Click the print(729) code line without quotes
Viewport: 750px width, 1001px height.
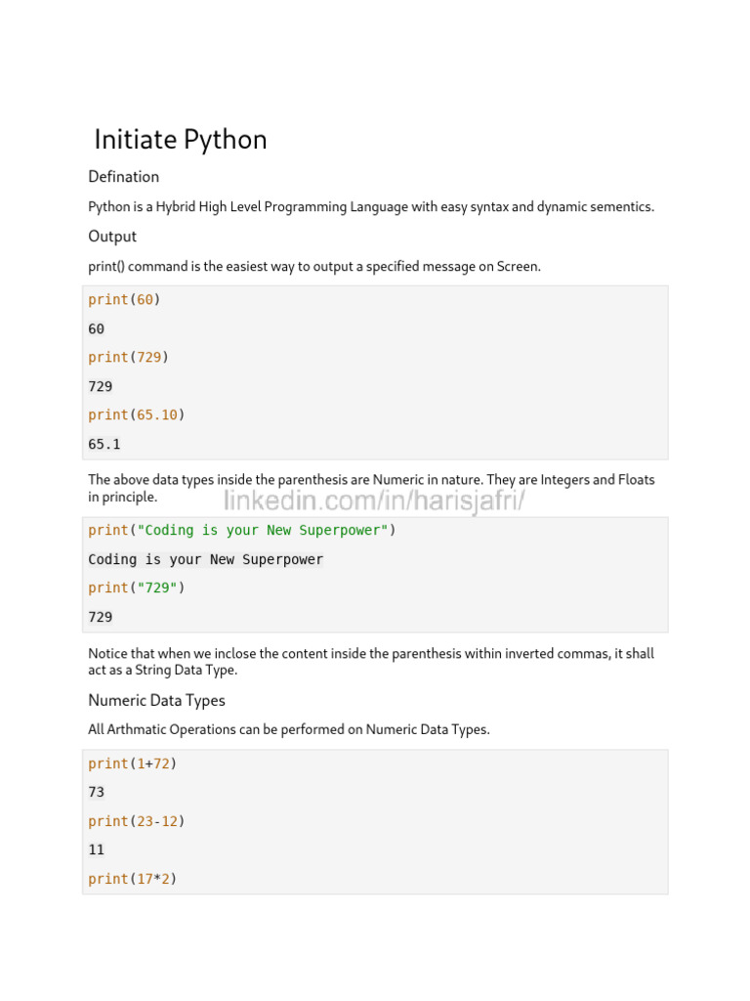[x=128, y=358]
